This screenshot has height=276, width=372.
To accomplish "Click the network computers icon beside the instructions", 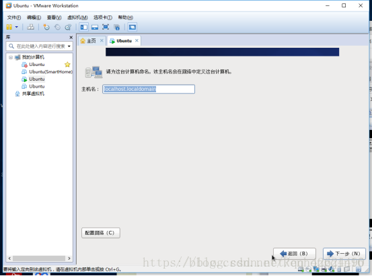I will point(94,72).
